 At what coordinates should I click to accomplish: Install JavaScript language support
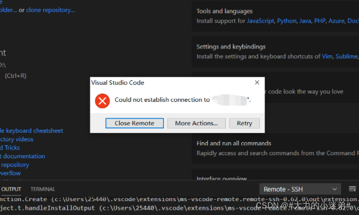pyautogui.click(x=260, y=21)
